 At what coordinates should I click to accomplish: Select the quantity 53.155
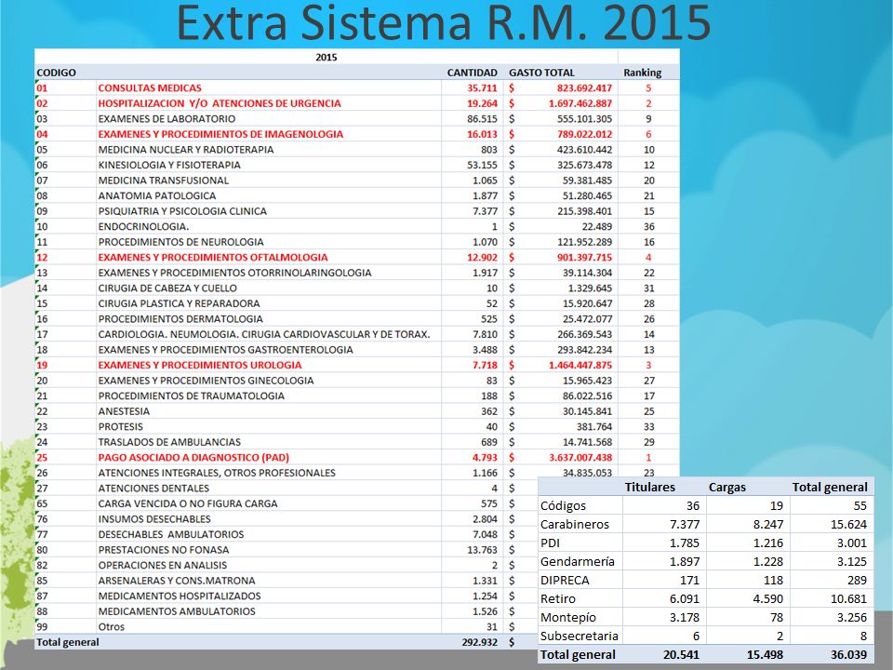coord(482,165)
